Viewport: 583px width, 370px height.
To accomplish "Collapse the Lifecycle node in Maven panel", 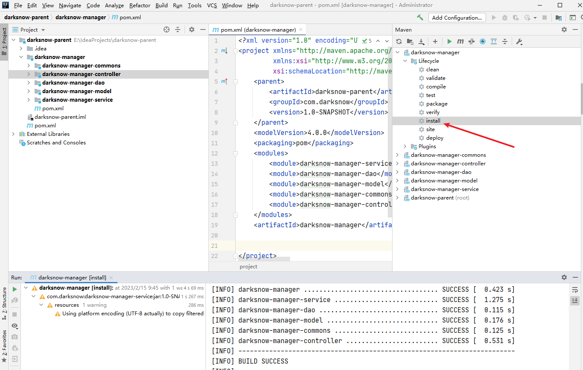I will (x=405, y=61).
